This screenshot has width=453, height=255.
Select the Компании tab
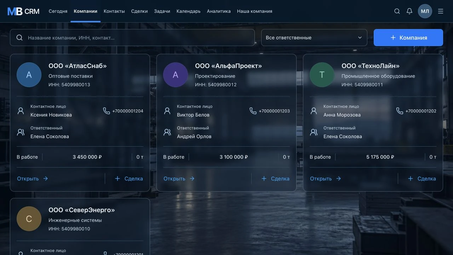tap(86, 11)
